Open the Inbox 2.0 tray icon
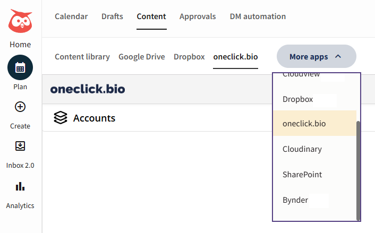The height and width of the screenshot is (233, 375). (x=20, y=146)
